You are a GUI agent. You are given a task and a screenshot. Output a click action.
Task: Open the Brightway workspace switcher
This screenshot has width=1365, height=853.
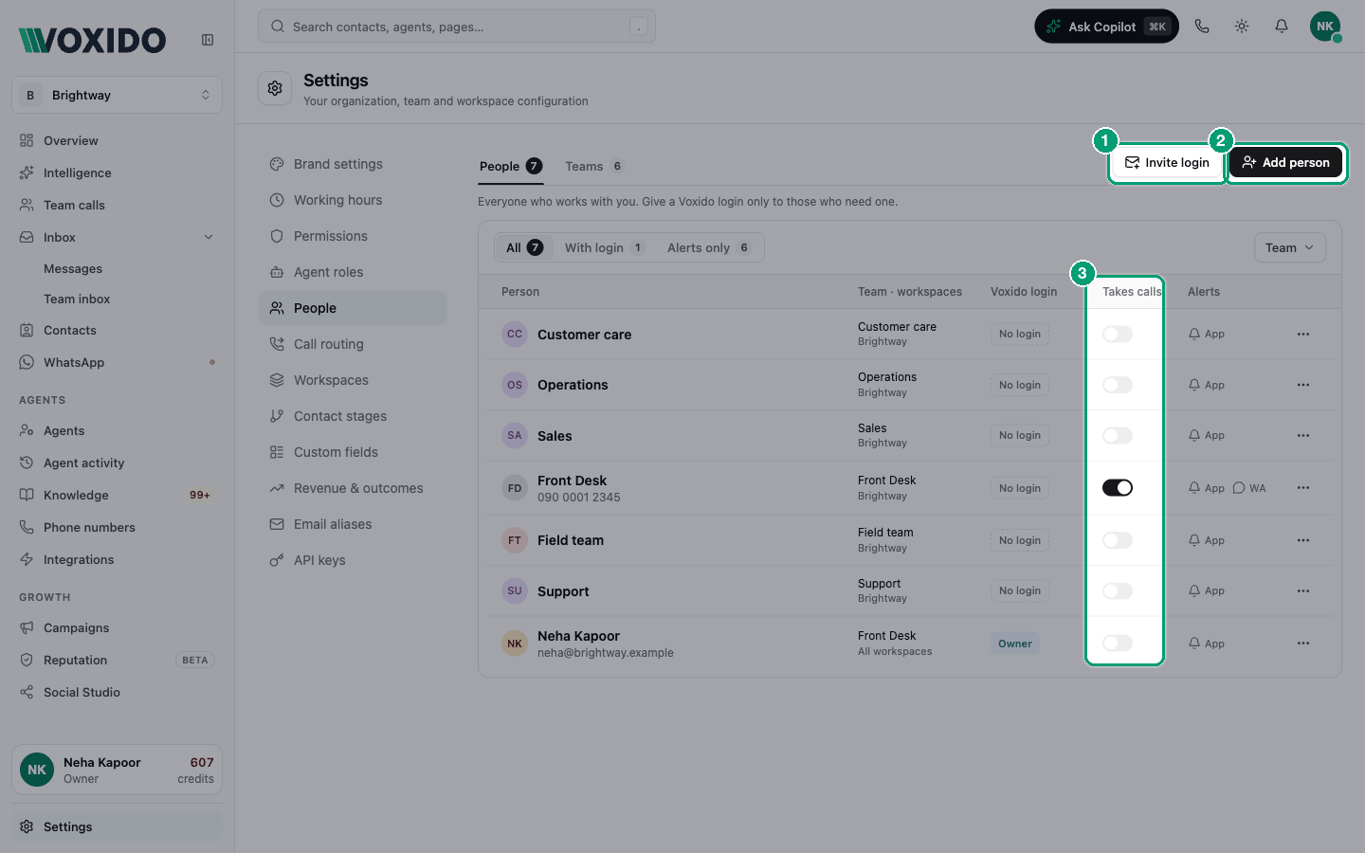pos(118,95)
